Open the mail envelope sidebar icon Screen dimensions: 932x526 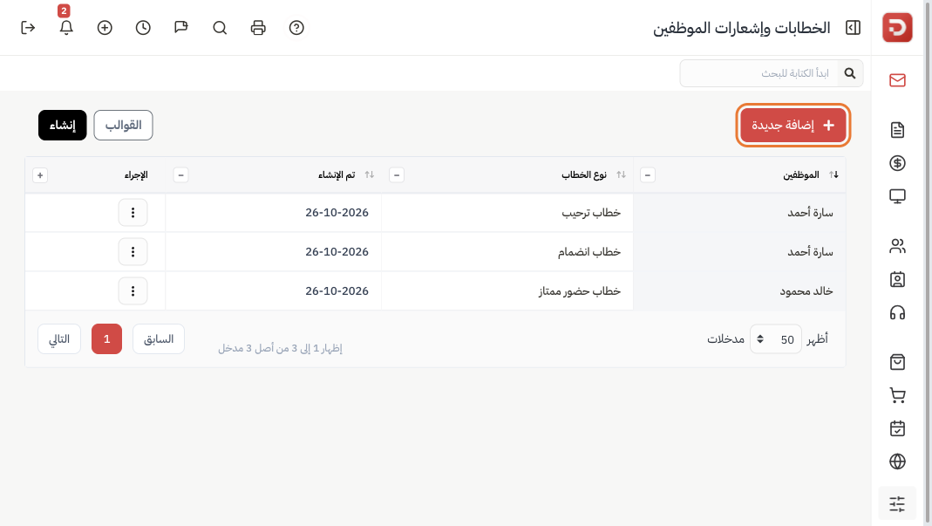point(897,80)
